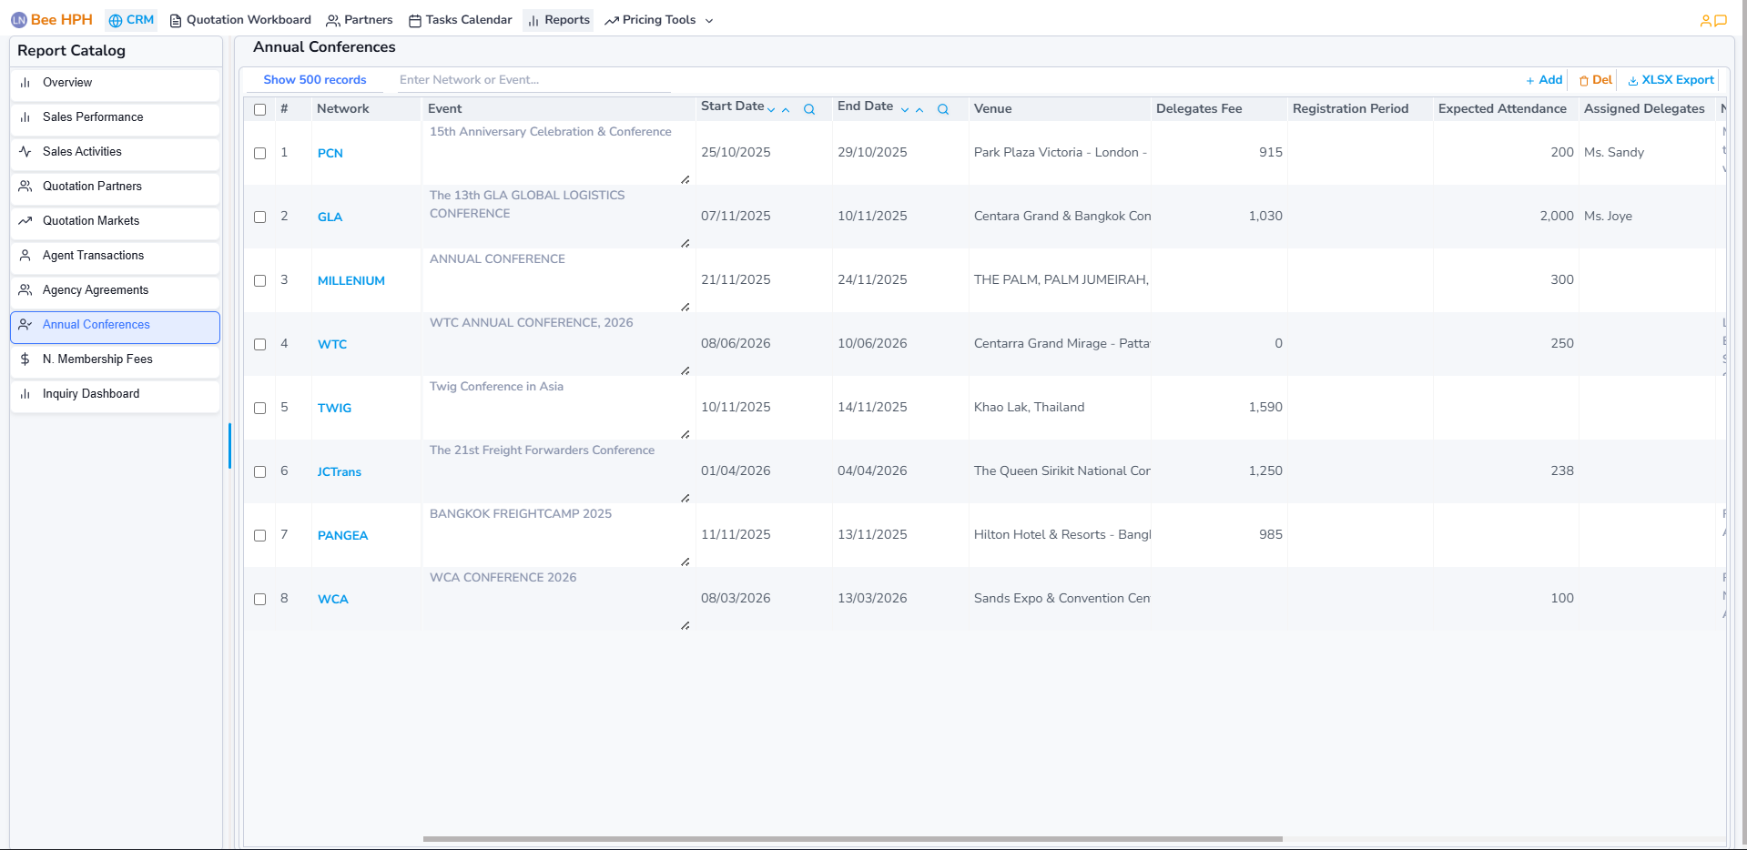Toggle the select-all checkbox in table header
The width and height of the screenshot is (1747, 850).
259,109
